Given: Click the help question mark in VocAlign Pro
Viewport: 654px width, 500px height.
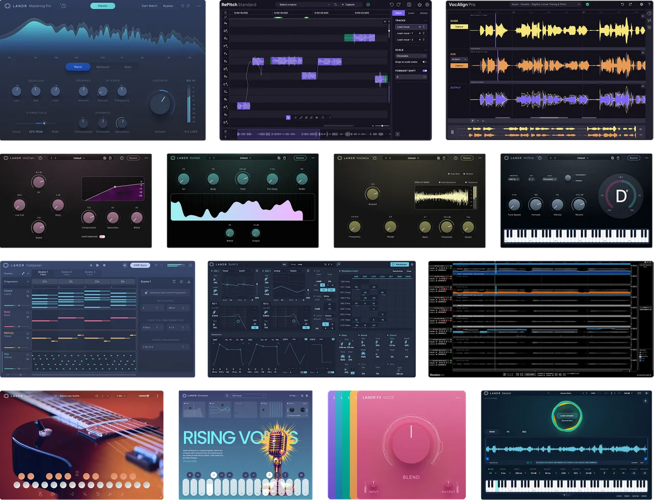Looking at the screenshot, I should pos(650,4).
